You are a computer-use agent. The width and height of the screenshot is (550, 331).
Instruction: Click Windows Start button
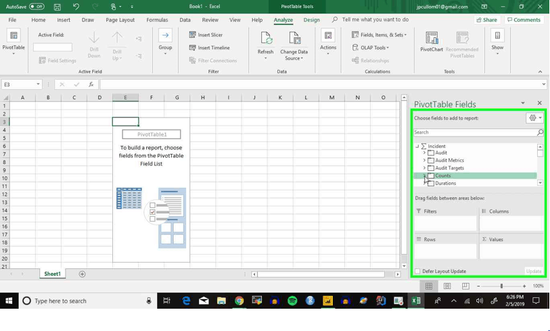click(x=9, y=301)
